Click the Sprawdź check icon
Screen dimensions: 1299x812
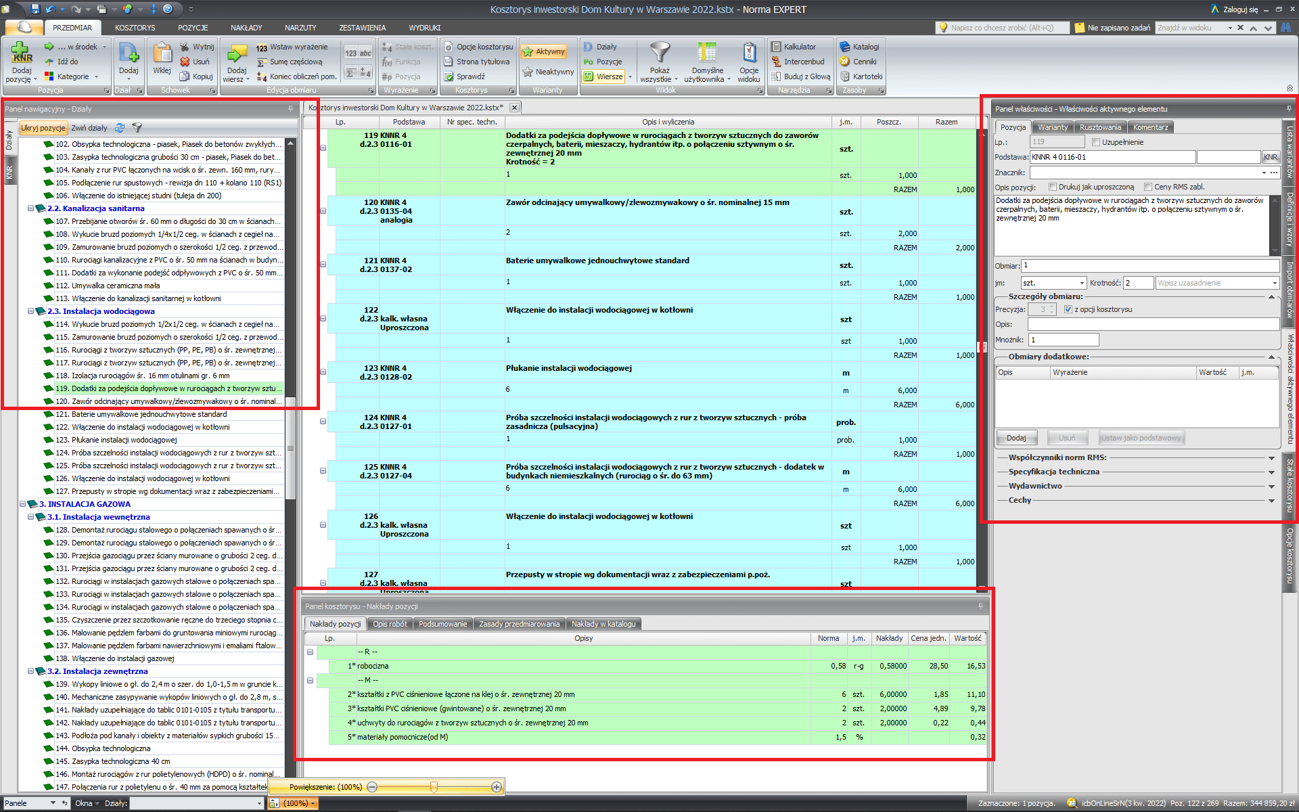pos(448,76)
